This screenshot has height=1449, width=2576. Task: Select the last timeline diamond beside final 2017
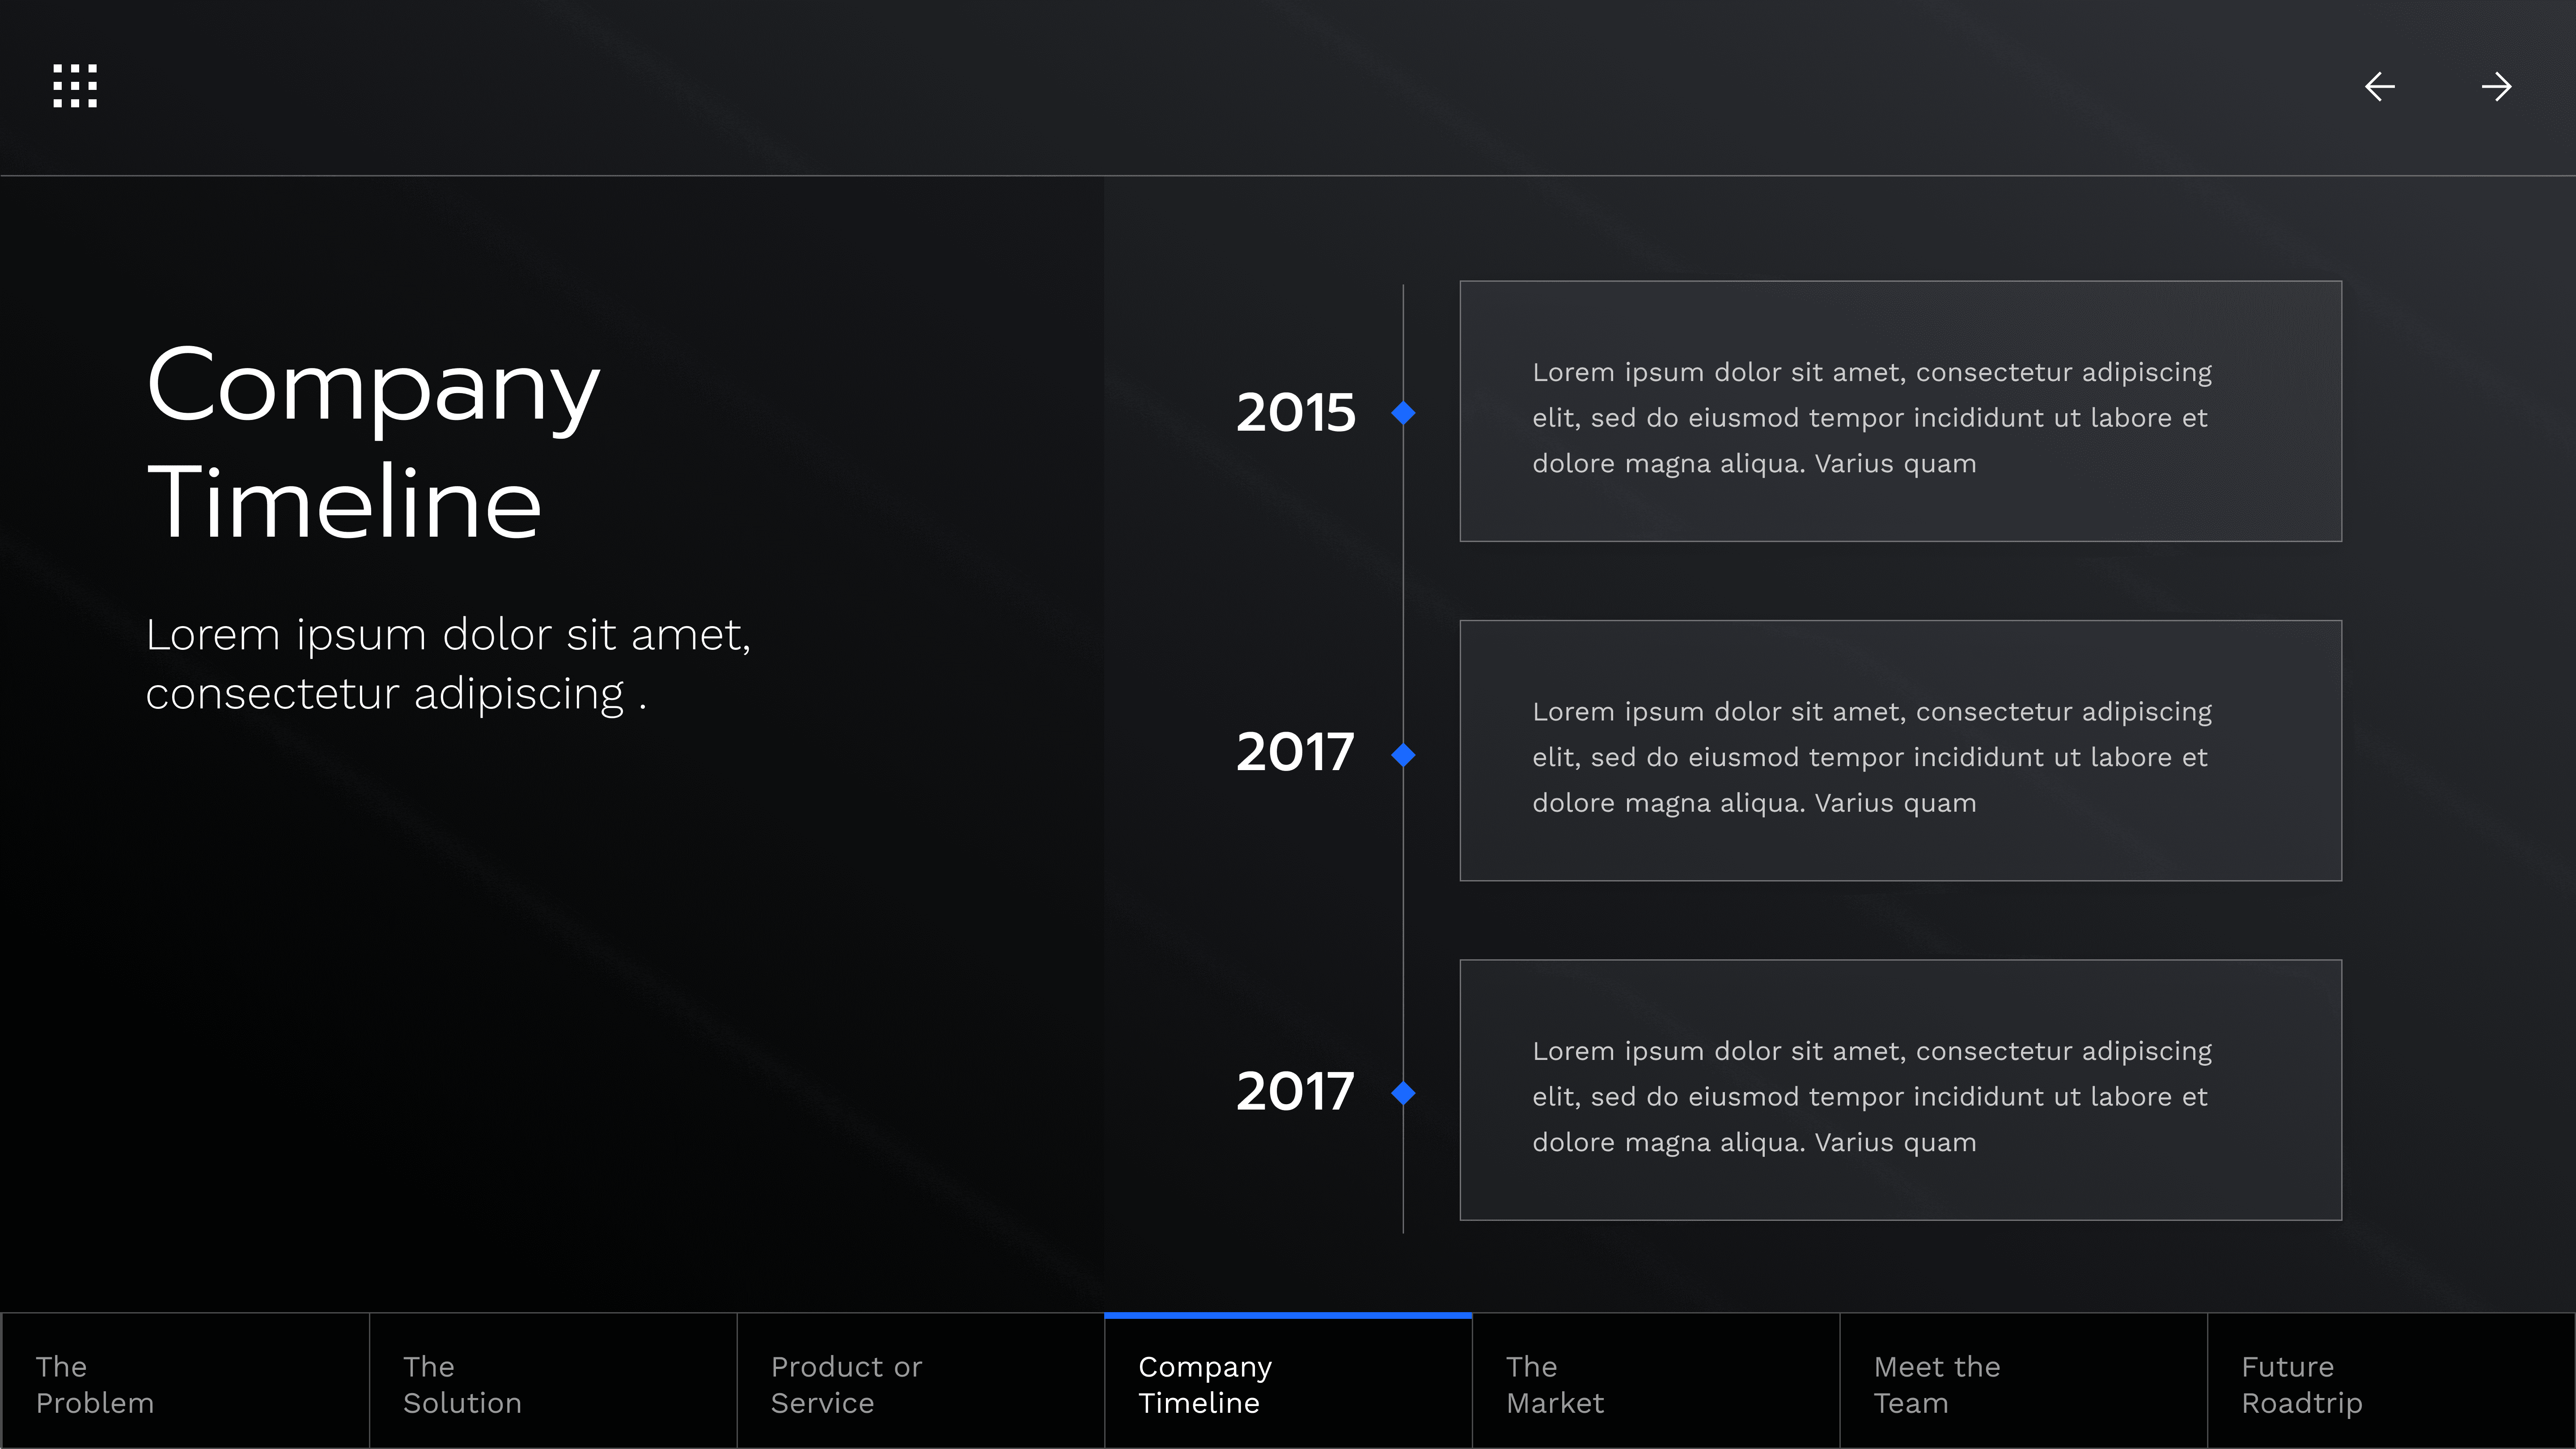pos(1403,1093)
